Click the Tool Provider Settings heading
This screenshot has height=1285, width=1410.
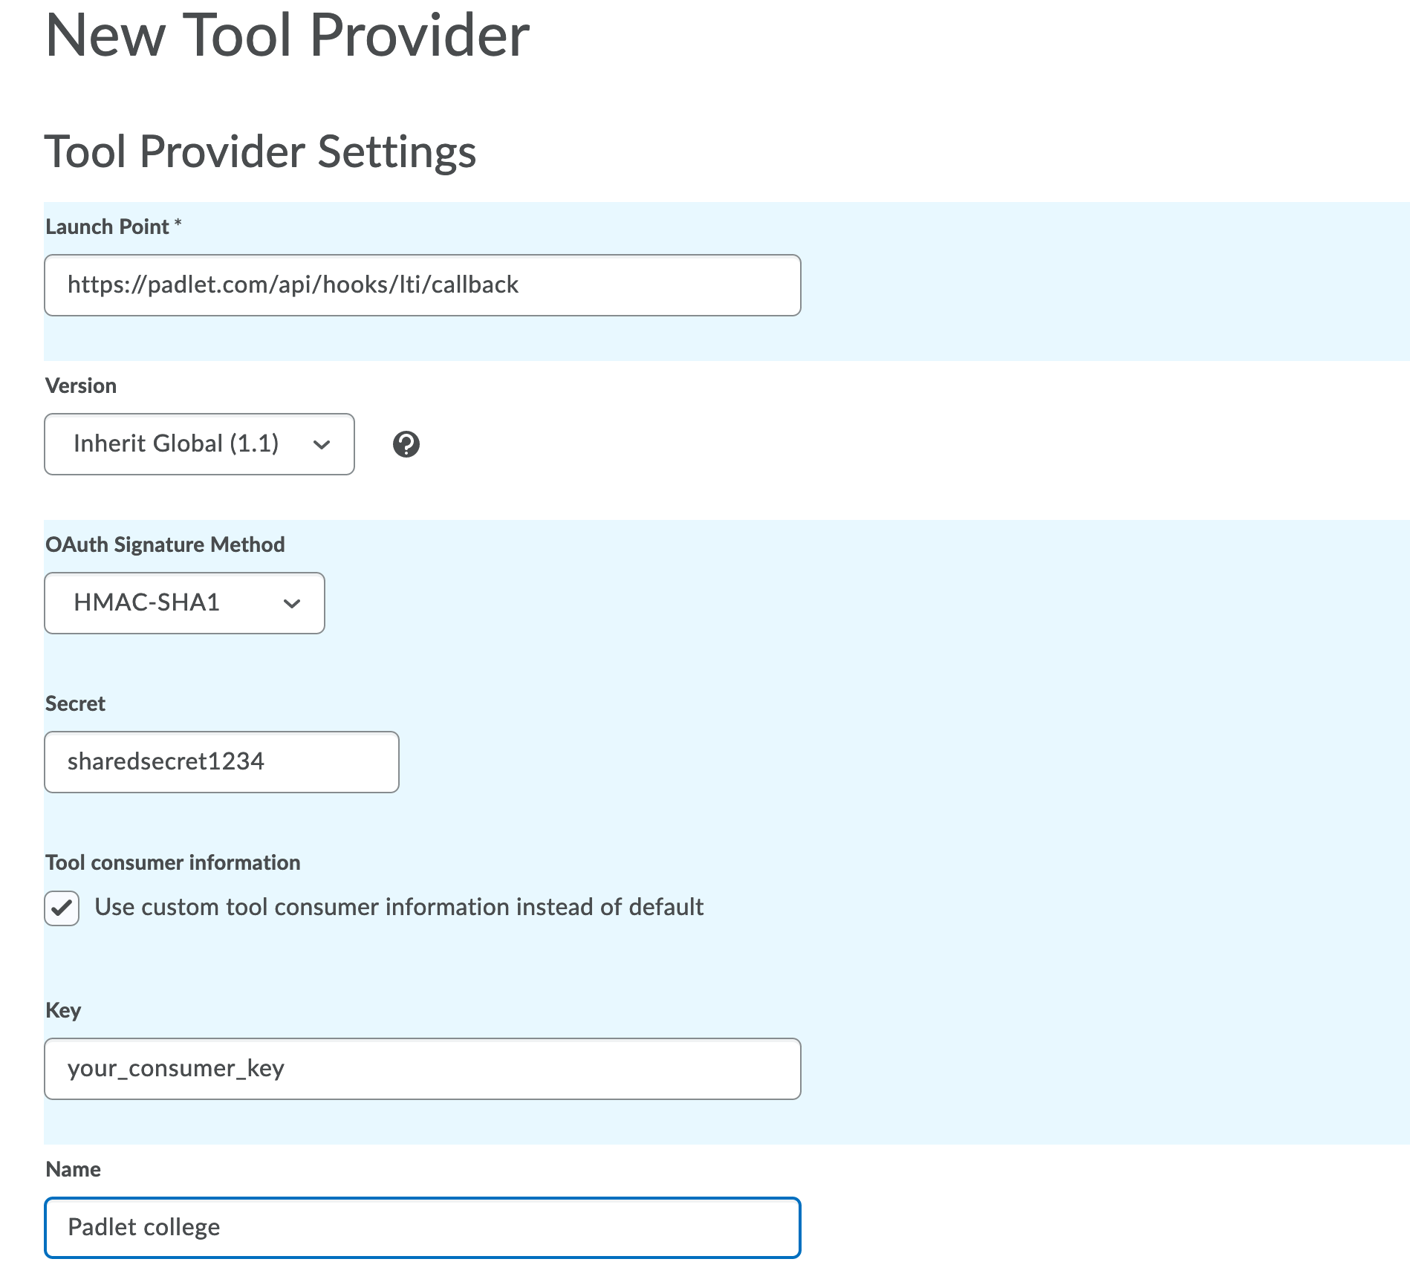tap(260, 152)
